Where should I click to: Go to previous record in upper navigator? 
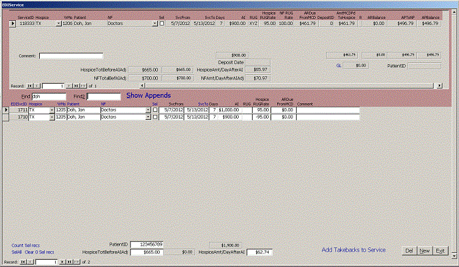[x=37, y=86]
